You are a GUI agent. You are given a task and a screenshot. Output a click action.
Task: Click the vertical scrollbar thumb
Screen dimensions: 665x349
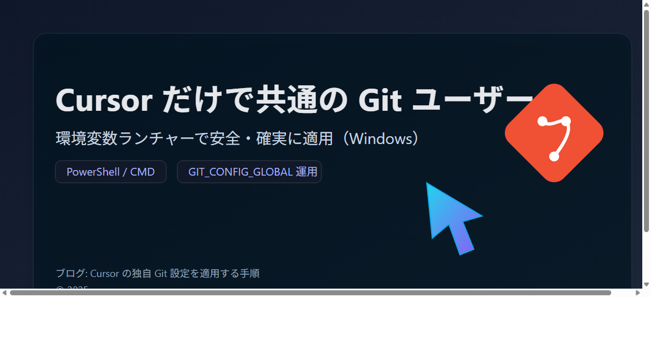[x=646, y=121]
